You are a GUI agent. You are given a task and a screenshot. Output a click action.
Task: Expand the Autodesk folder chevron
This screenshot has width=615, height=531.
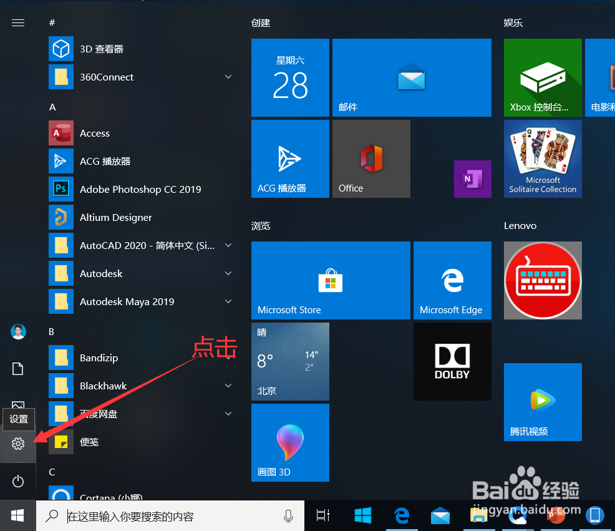pos(228,273)
